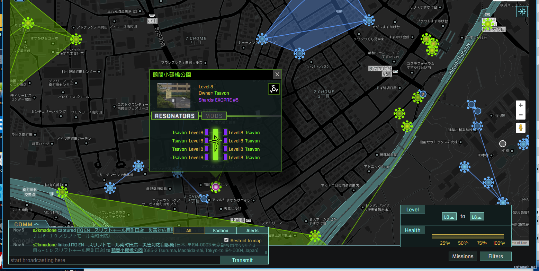Viewport: 539px width, 271px height.
Task: Click the すずかけ台駅西 bus stop icon
Action: [x=395, y=71]
